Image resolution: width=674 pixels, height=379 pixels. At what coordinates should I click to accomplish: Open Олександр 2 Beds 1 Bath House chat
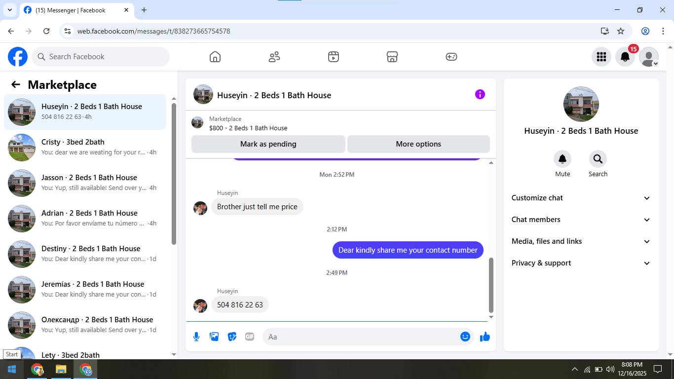coord(85,325)
